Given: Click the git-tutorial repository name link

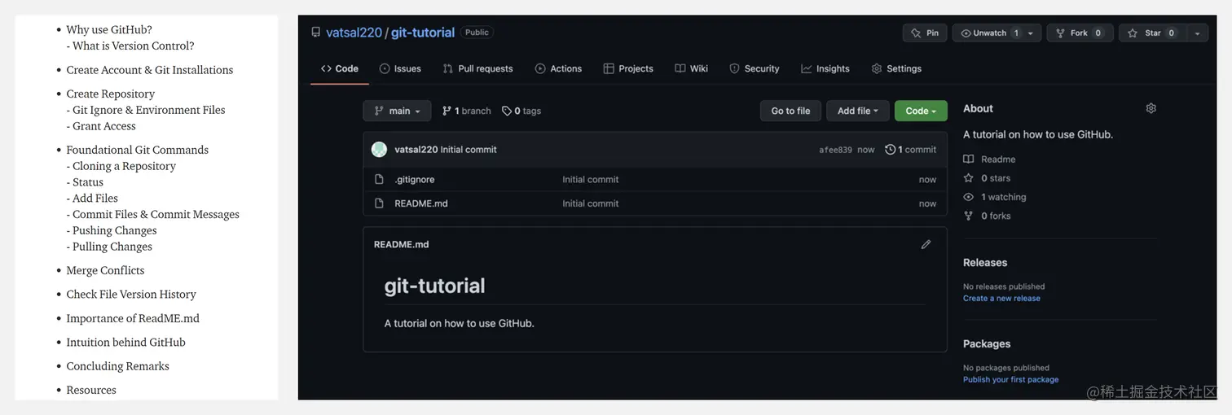Looking at the screenshot, I should pos(423,33).
